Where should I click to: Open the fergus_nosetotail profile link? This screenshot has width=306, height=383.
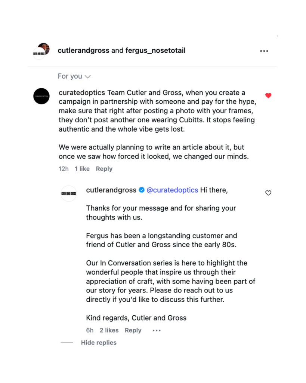point(155,50)
